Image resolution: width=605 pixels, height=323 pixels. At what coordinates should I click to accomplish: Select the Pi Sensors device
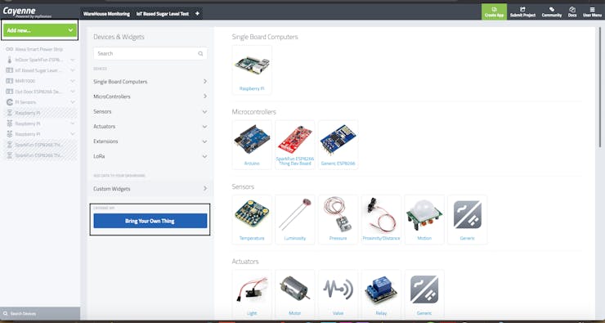25,102
